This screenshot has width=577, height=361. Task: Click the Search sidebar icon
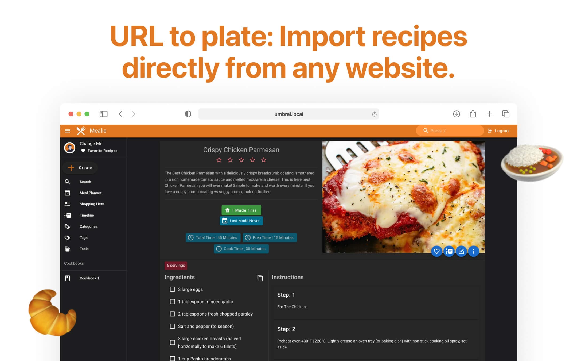[67, 181]
